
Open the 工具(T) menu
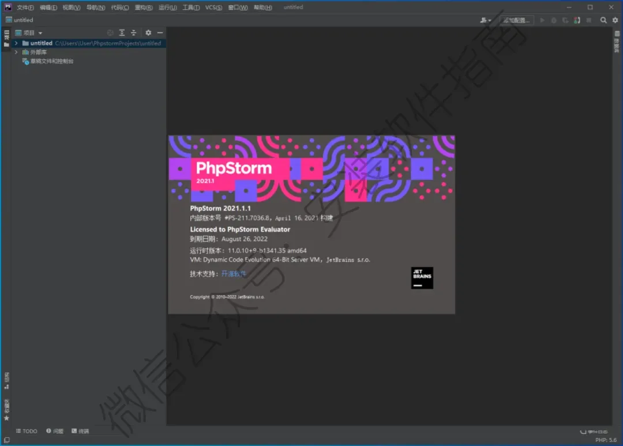[x=191, y=7]
